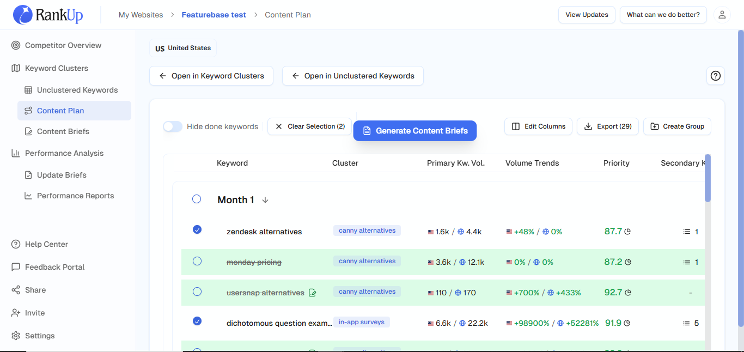Click secondary keywords list icon for zendesk alternatives
The image size is (744, 352).
pos(686,232)
